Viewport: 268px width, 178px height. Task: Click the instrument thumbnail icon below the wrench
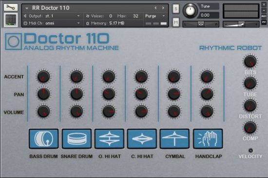[x=11, y=20]
